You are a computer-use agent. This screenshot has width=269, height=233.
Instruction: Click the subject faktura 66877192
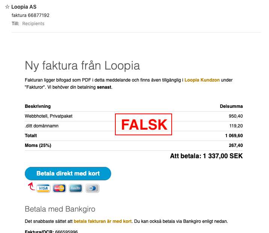pyautogui.click(x=30, y=15)
